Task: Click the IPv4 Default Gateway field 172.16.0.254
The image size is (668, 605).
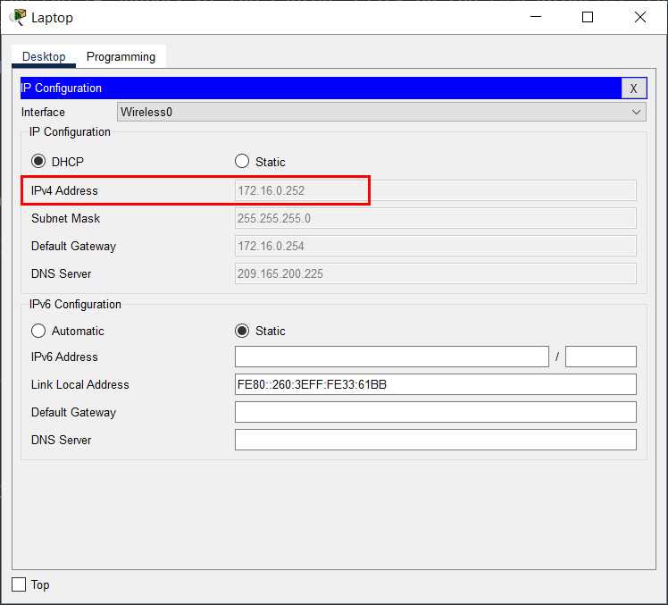Action: pos(436,246)
